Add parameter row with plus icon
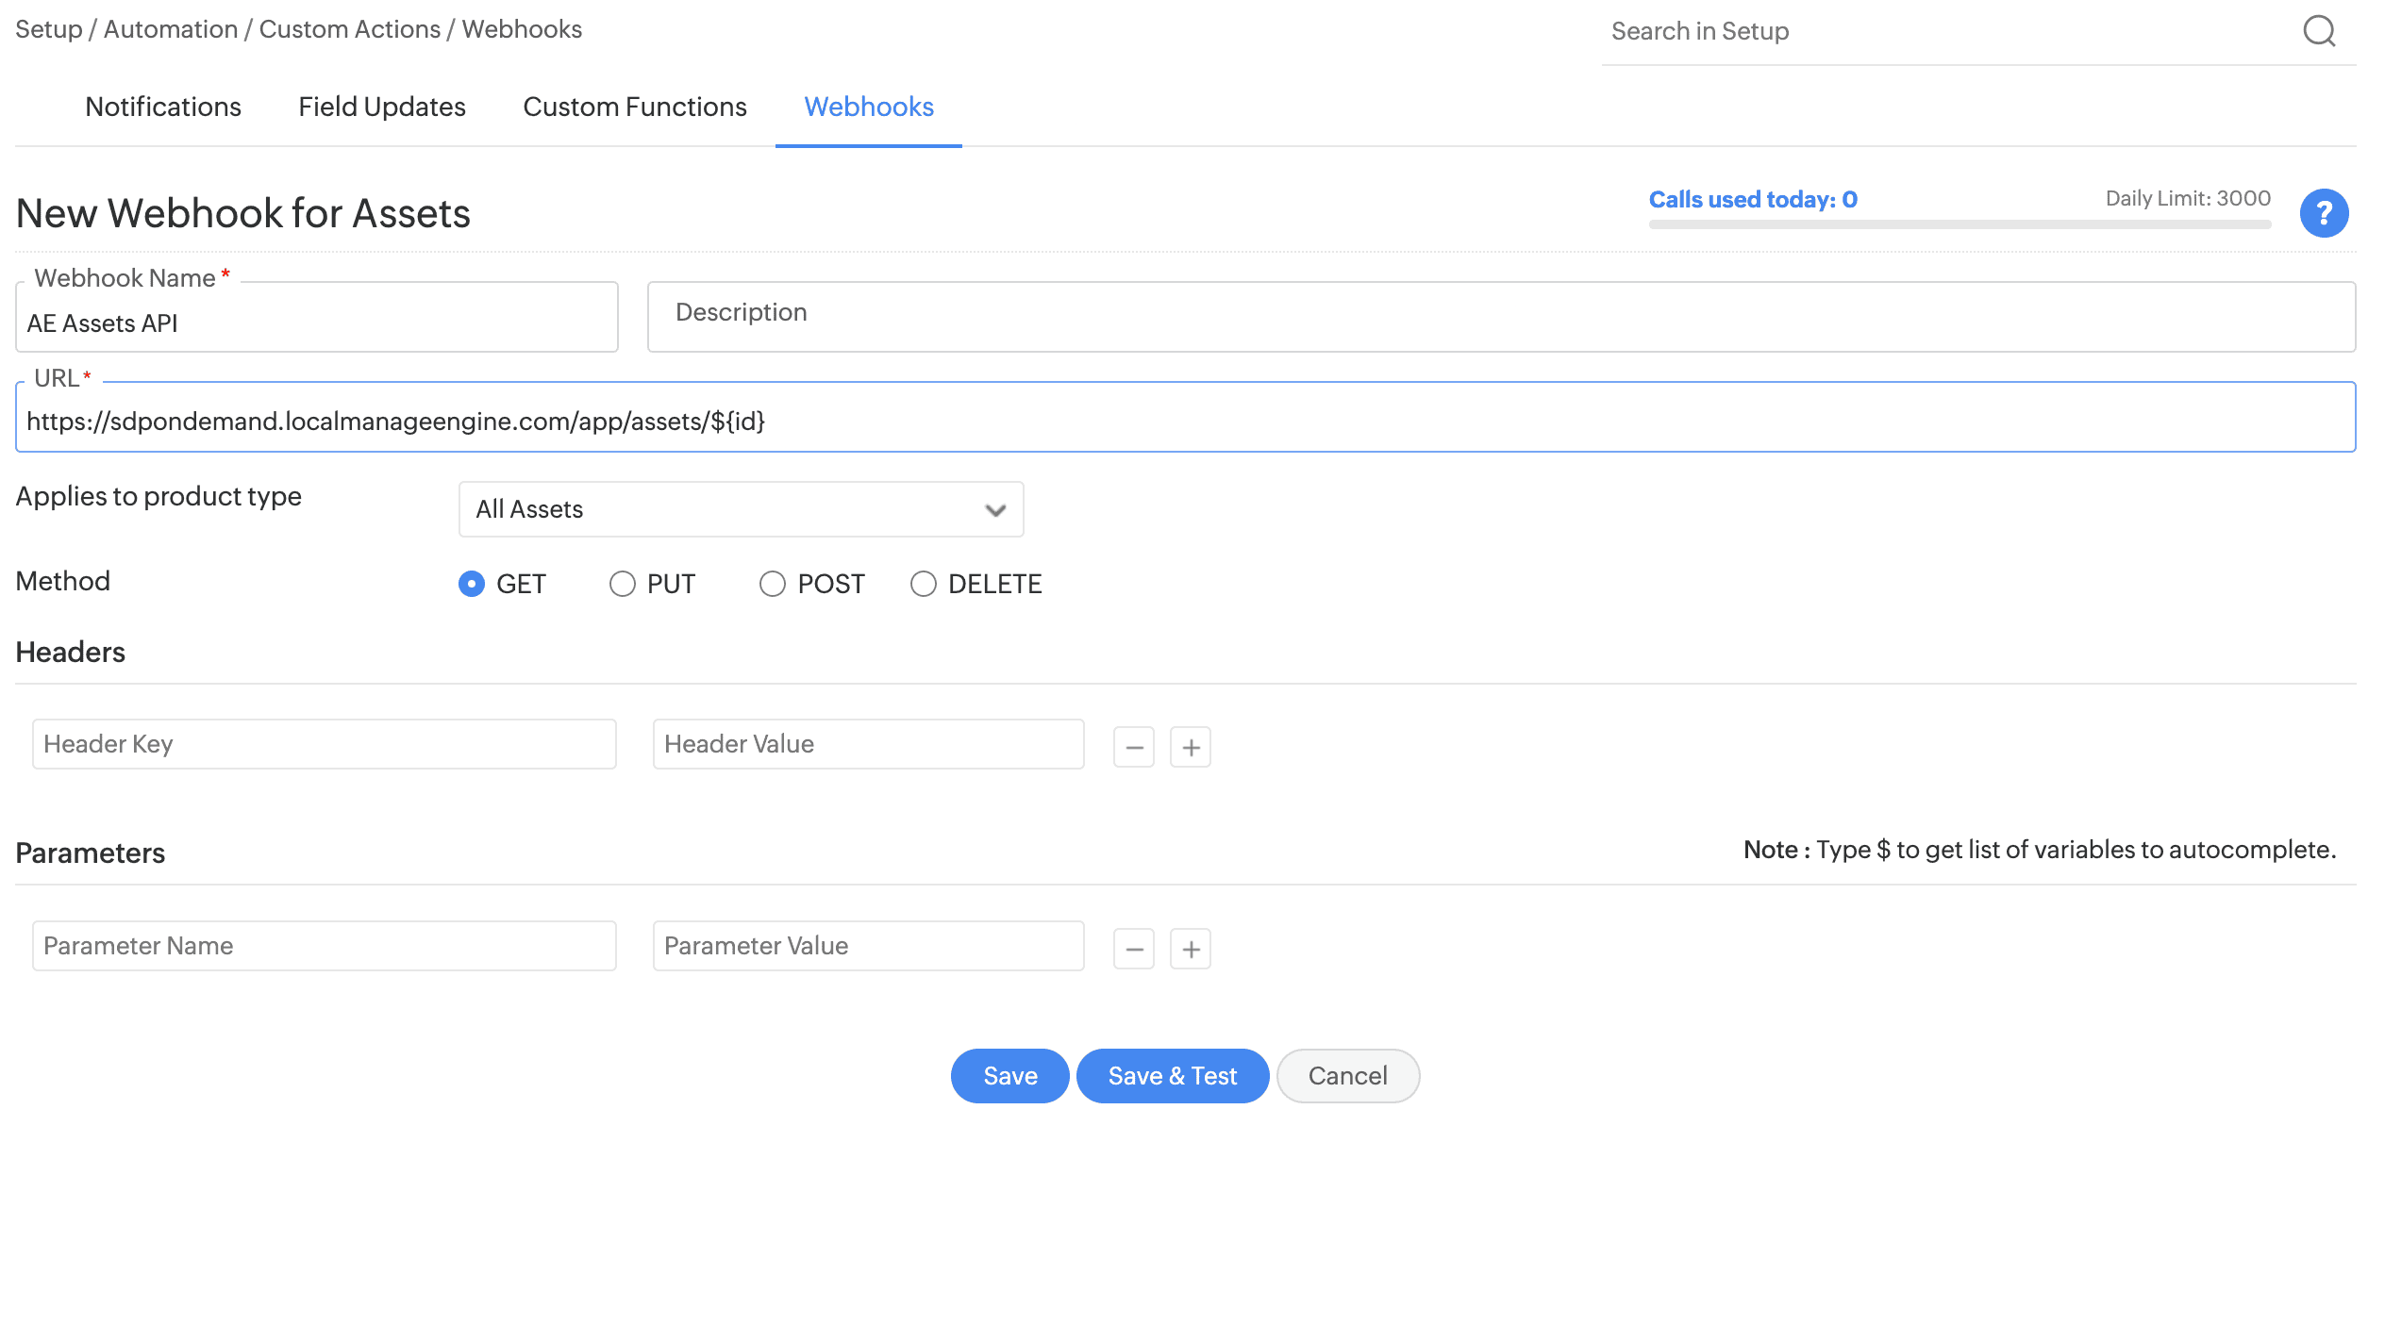Viewport: 2385px width, 1341px height. click(1191, 949)
